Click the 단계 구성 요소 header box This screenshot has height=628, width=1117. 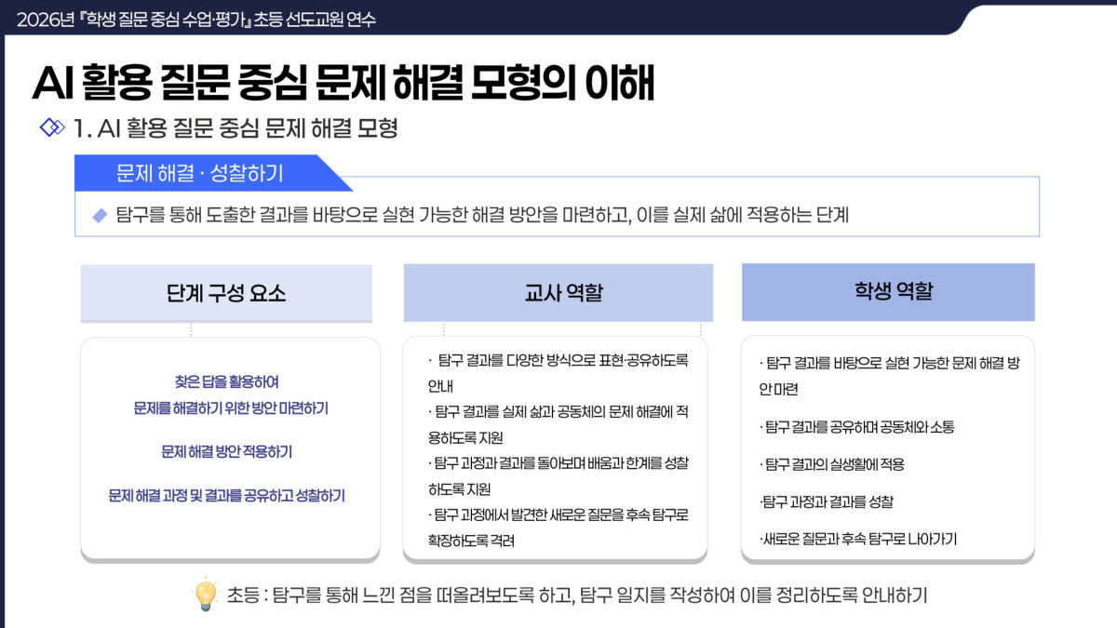point(226,293)
